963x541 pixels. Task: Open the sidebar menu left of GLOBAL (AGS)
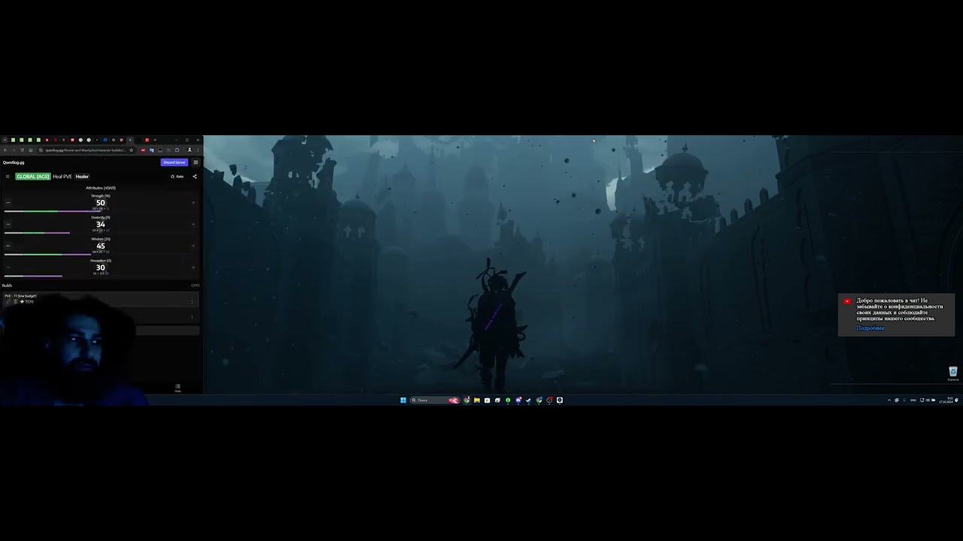point(8,177)
